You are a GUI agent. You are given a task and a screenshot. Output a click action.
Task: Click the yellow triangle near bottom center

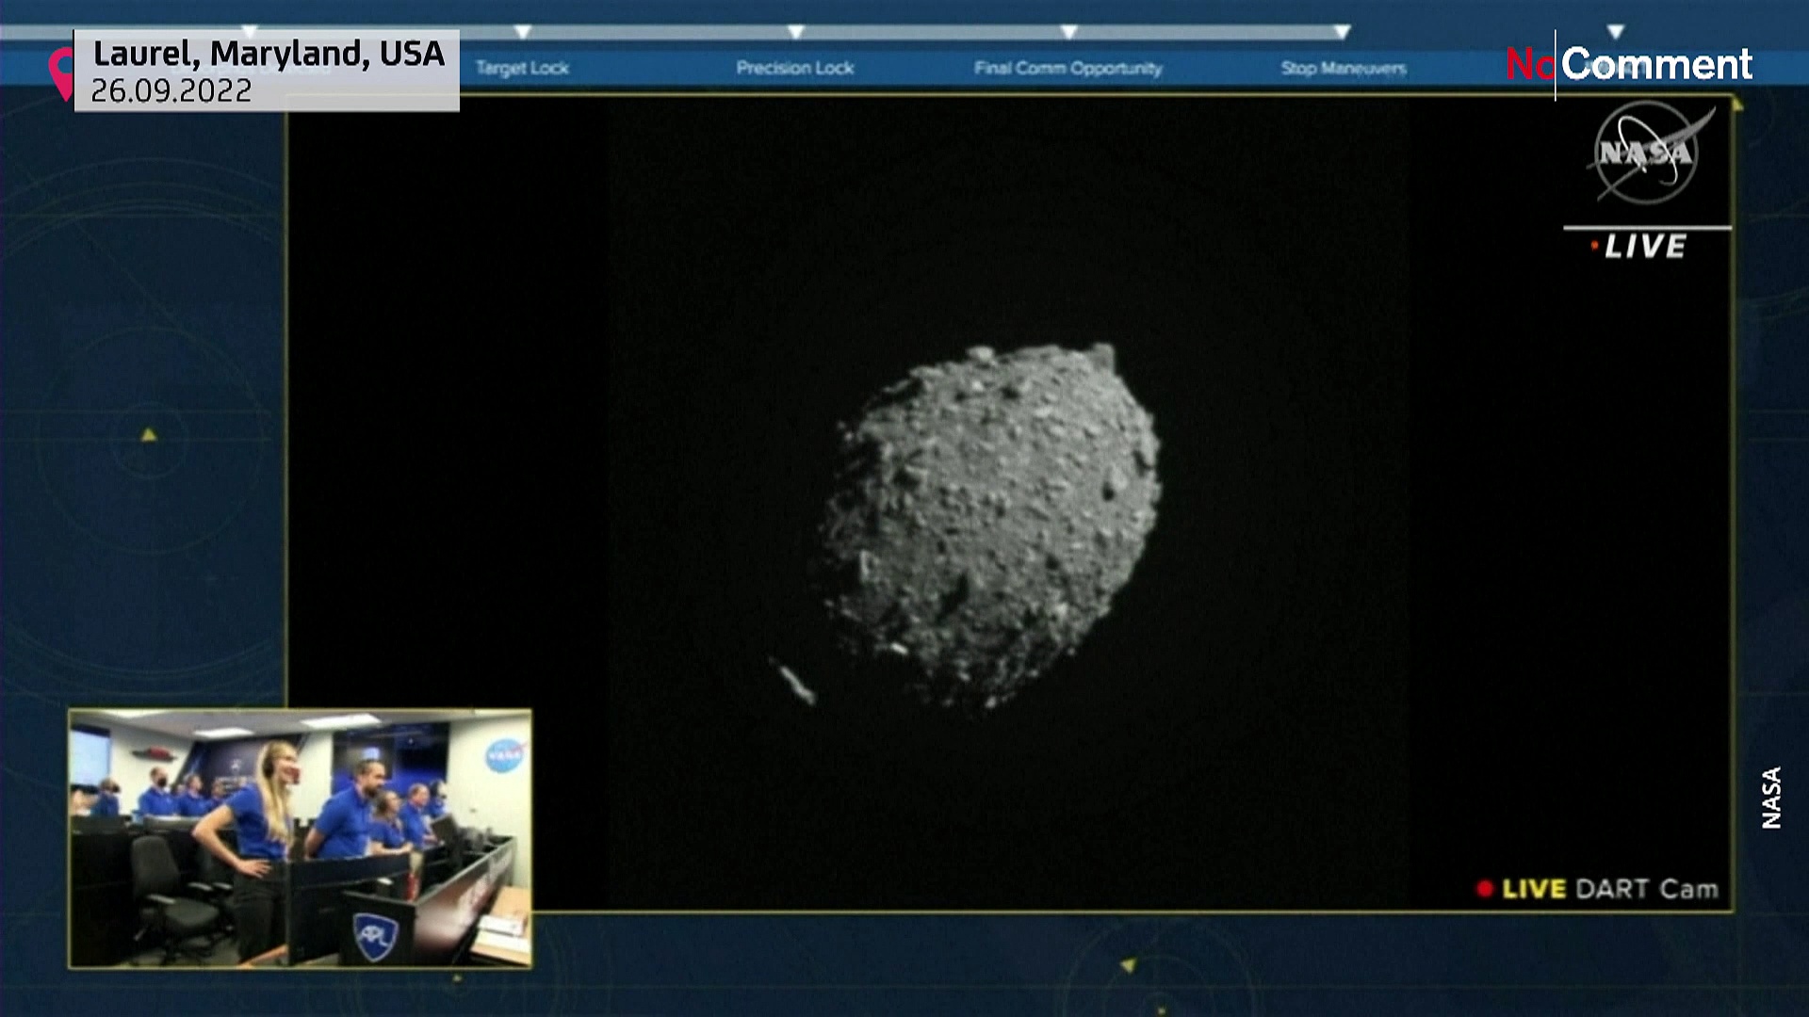[x=1128, y=965]
